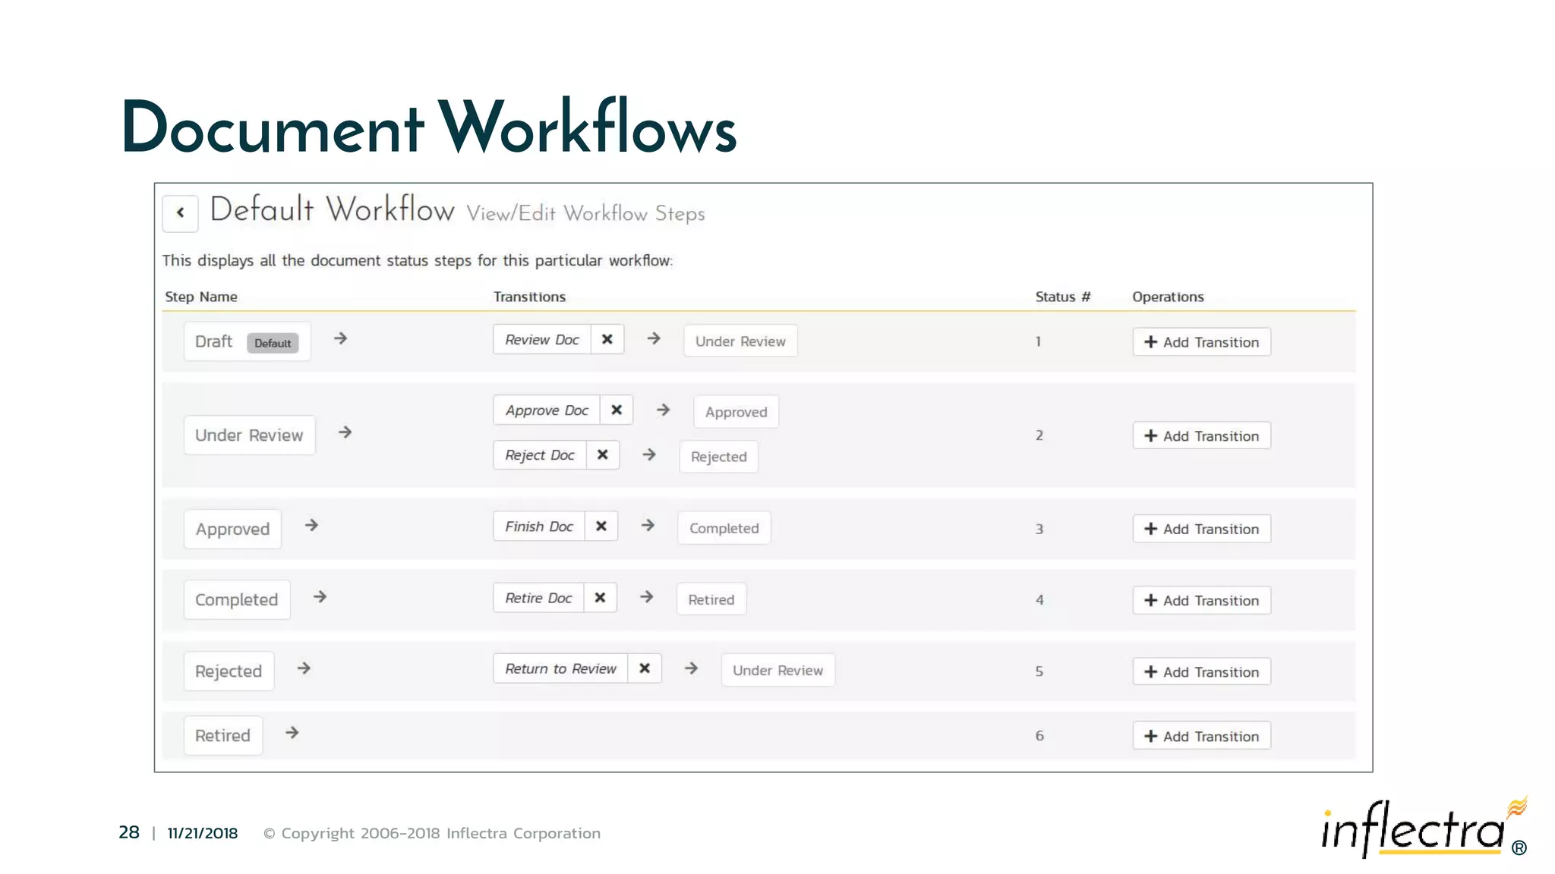The image size is (1555, 874).
Task: Click the arrow after Approved step
Action: 311,525
